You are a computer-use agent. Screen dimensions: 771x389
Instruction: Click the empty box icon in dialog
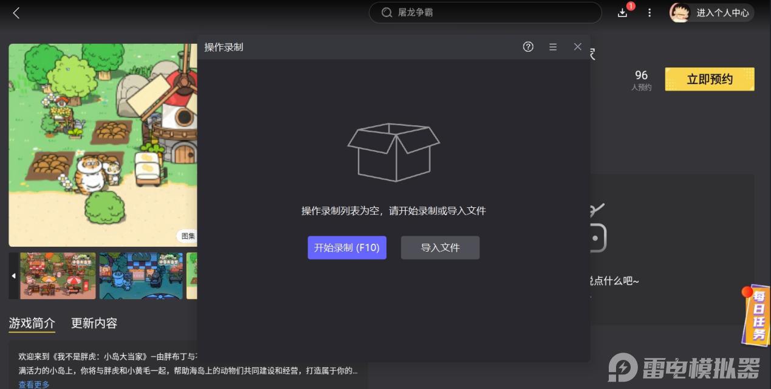coord(394,152)
